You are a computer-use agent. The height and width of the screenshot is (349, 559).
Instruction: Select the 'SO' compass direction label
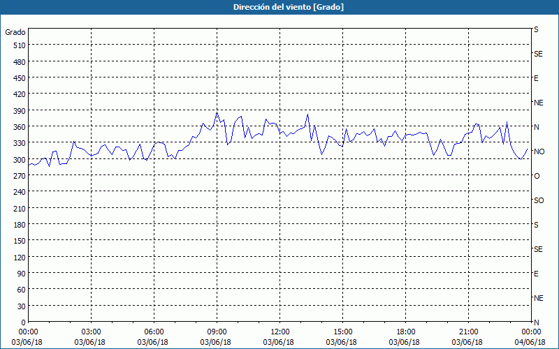pyautogui.click(x=539, y=200)
